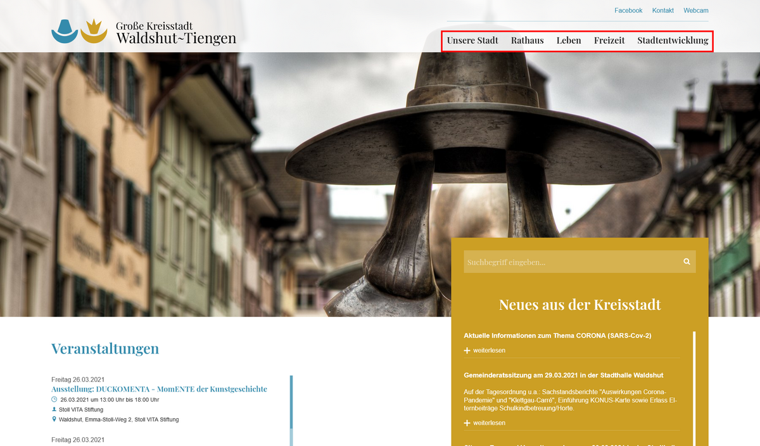Go to 'Stadtentwicklung' menu item

673,41
